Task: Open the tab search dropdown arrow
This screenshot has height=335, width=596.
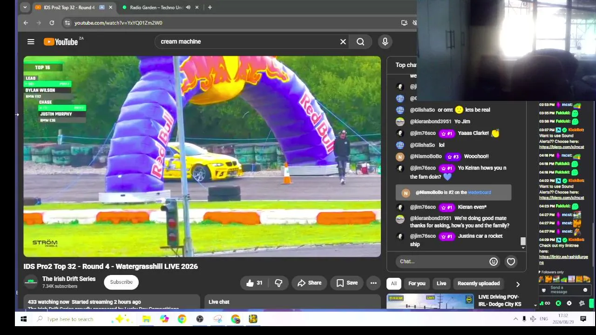Action: tap(25, 7)
